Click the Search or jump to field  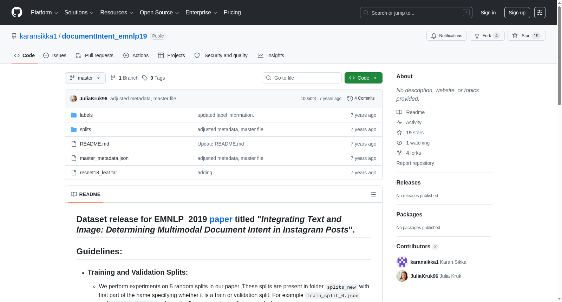pyautogui.click(x=416, y=13)
